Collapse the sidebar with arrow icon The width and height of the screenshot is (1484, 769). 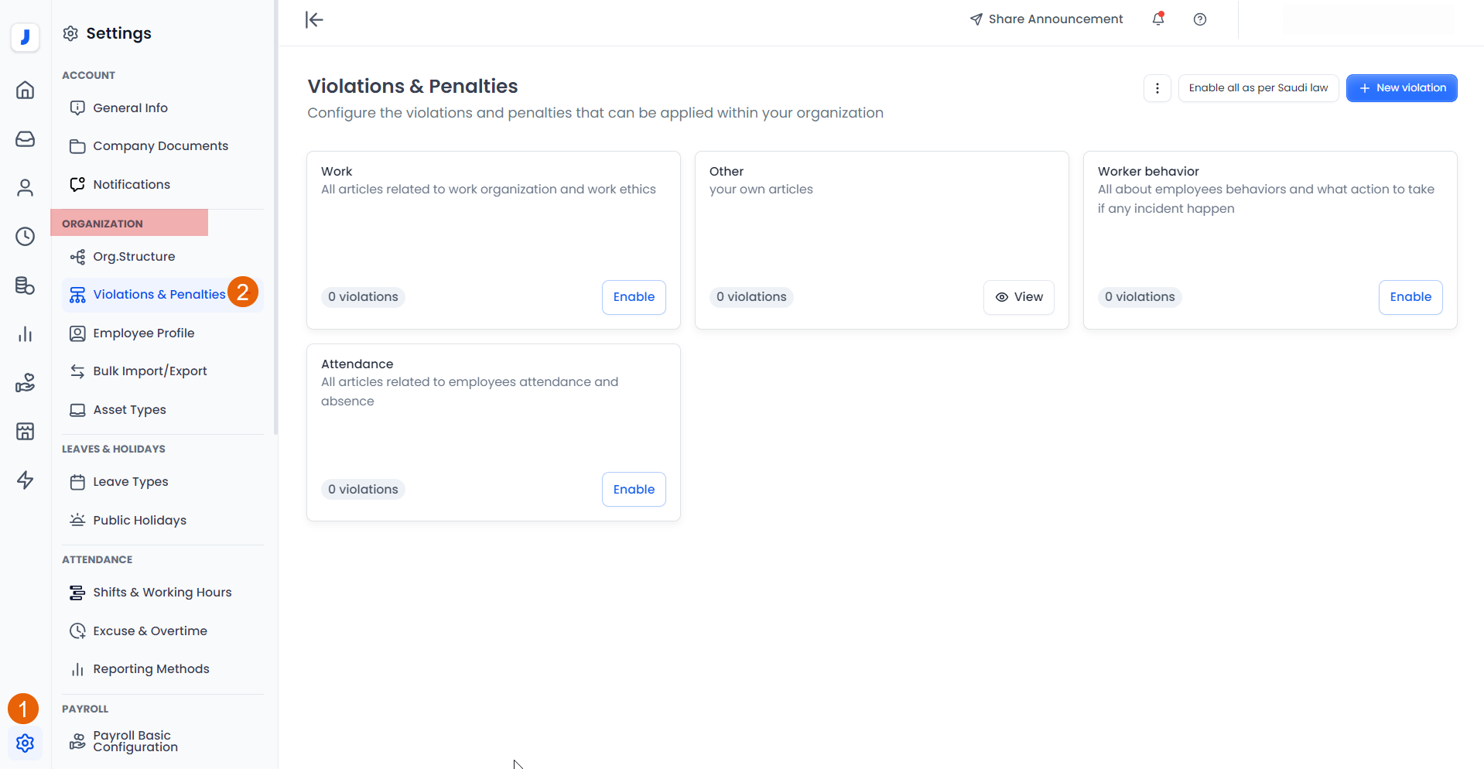click(x=314, y=19)
